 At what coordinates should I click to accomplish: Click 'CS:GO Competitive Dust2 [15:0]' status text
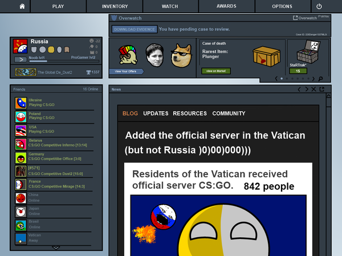pos(55,174)
